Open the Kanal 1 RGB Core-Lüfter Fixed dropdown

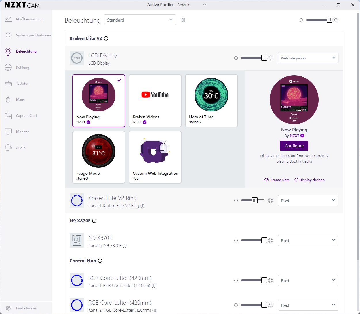[x=308, y=280]
